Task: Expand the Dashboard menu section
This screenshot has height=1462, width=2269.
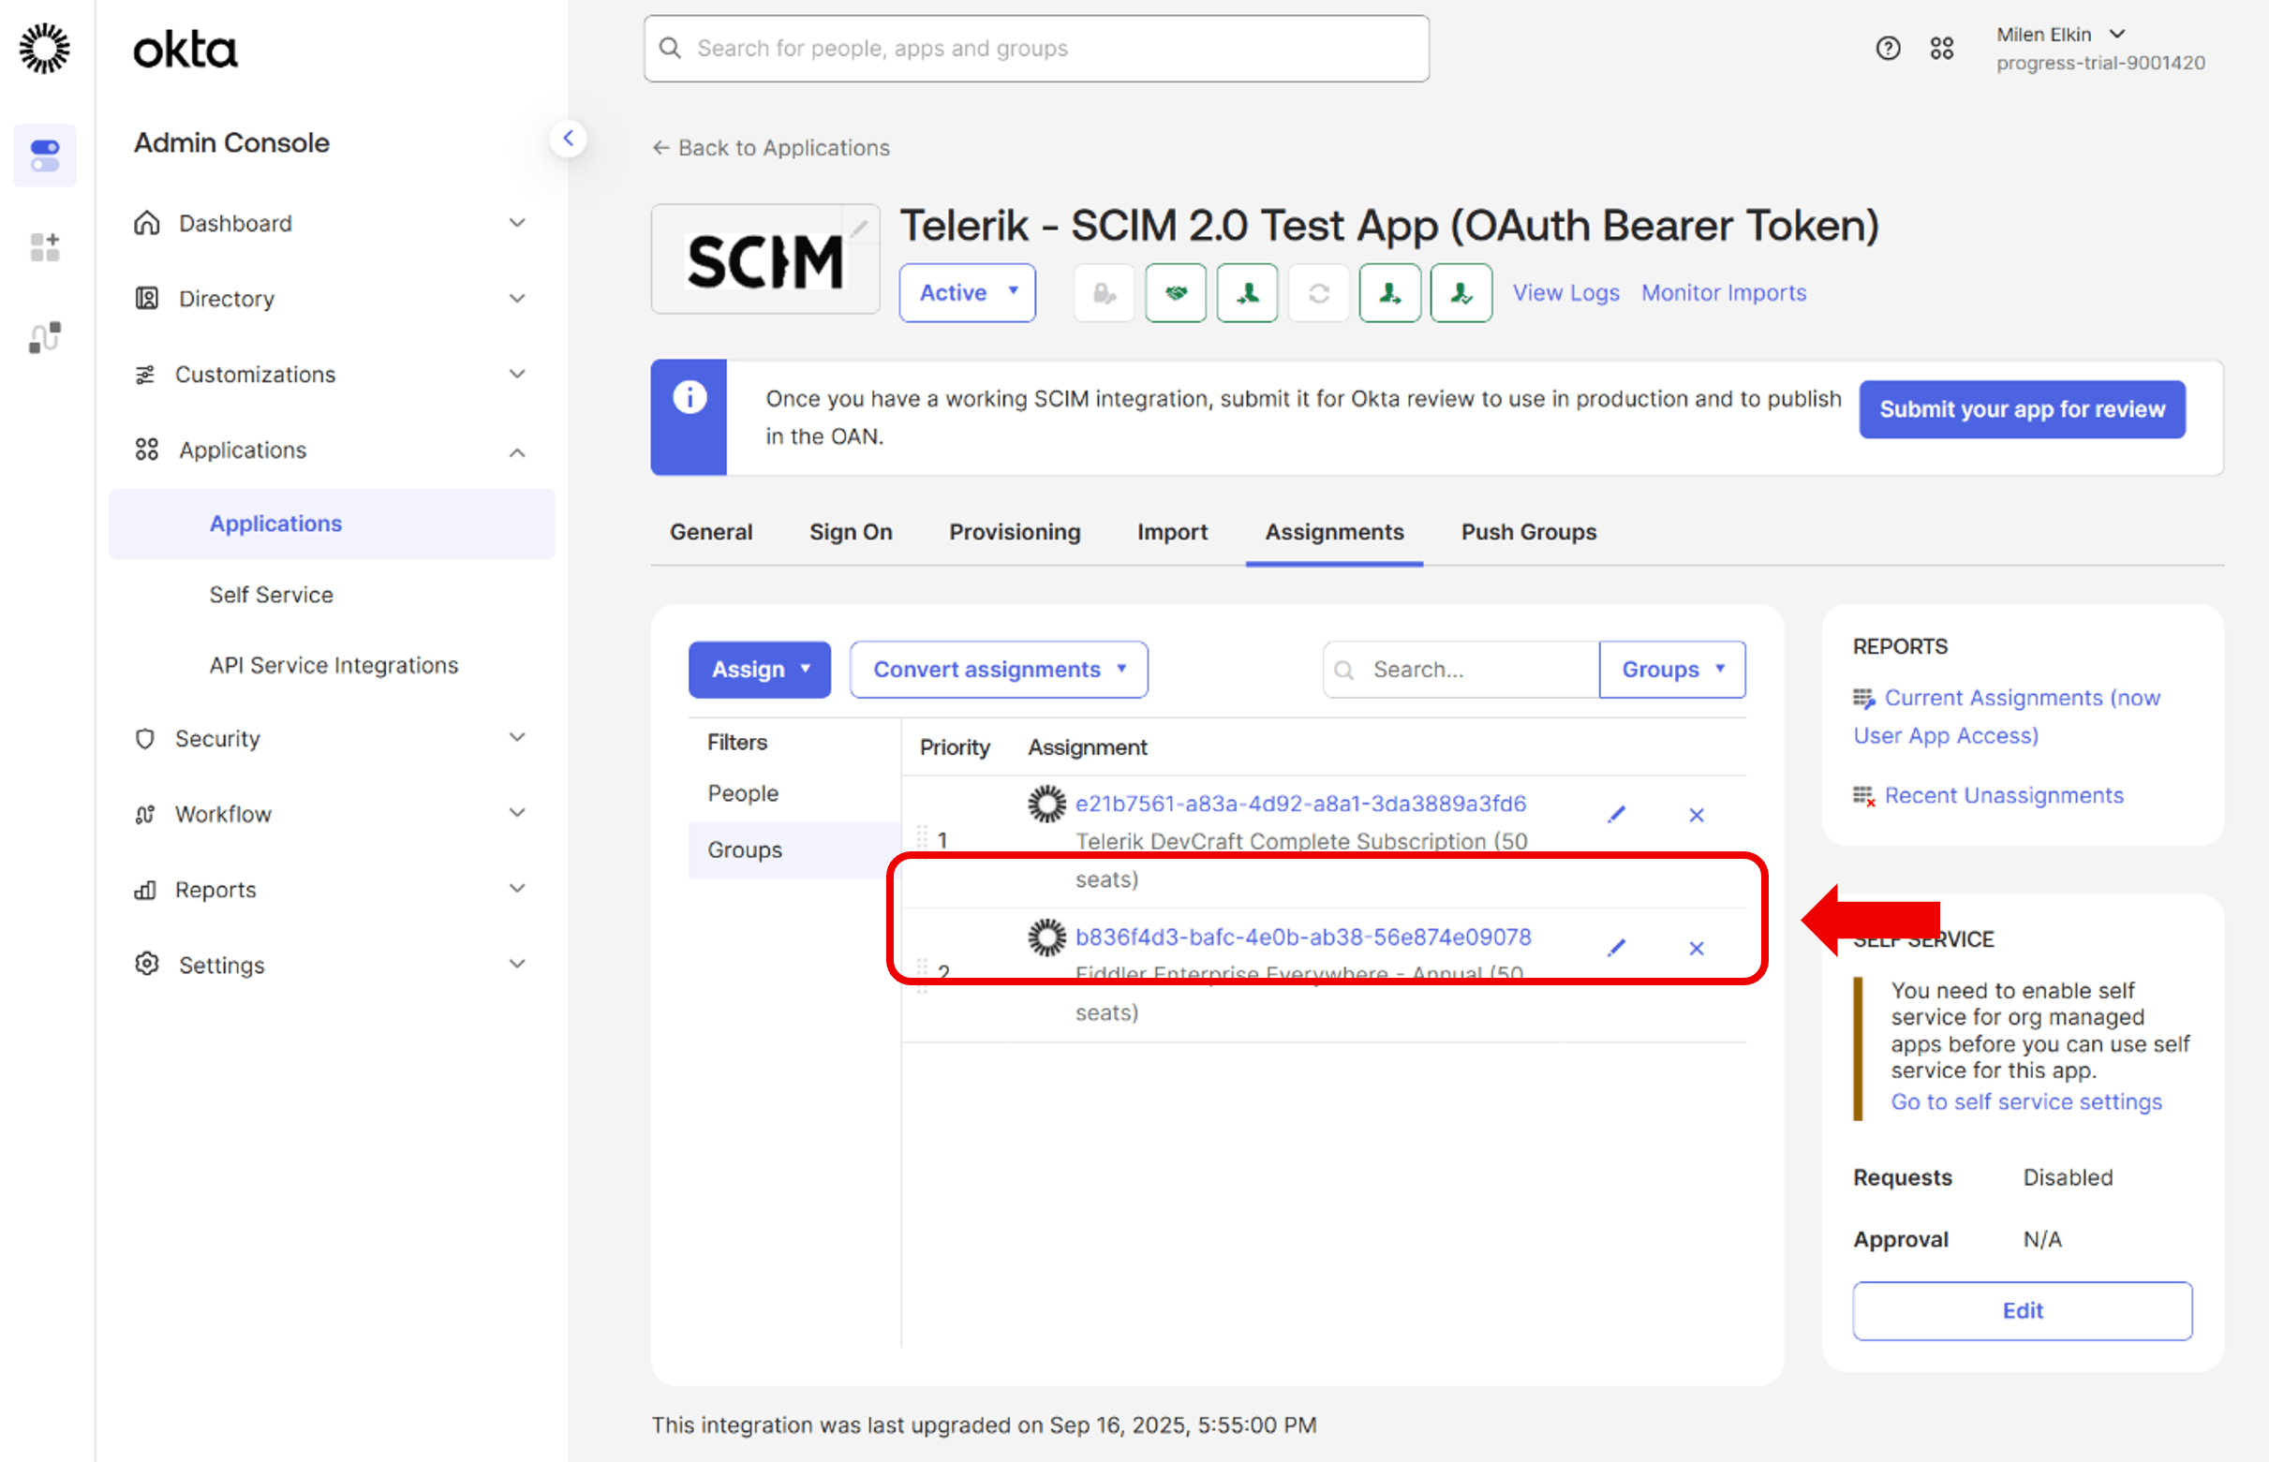Action: (x=332, y=223)
